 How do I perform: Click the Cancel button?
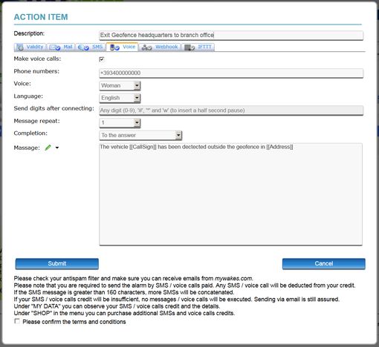coord(324,264)
